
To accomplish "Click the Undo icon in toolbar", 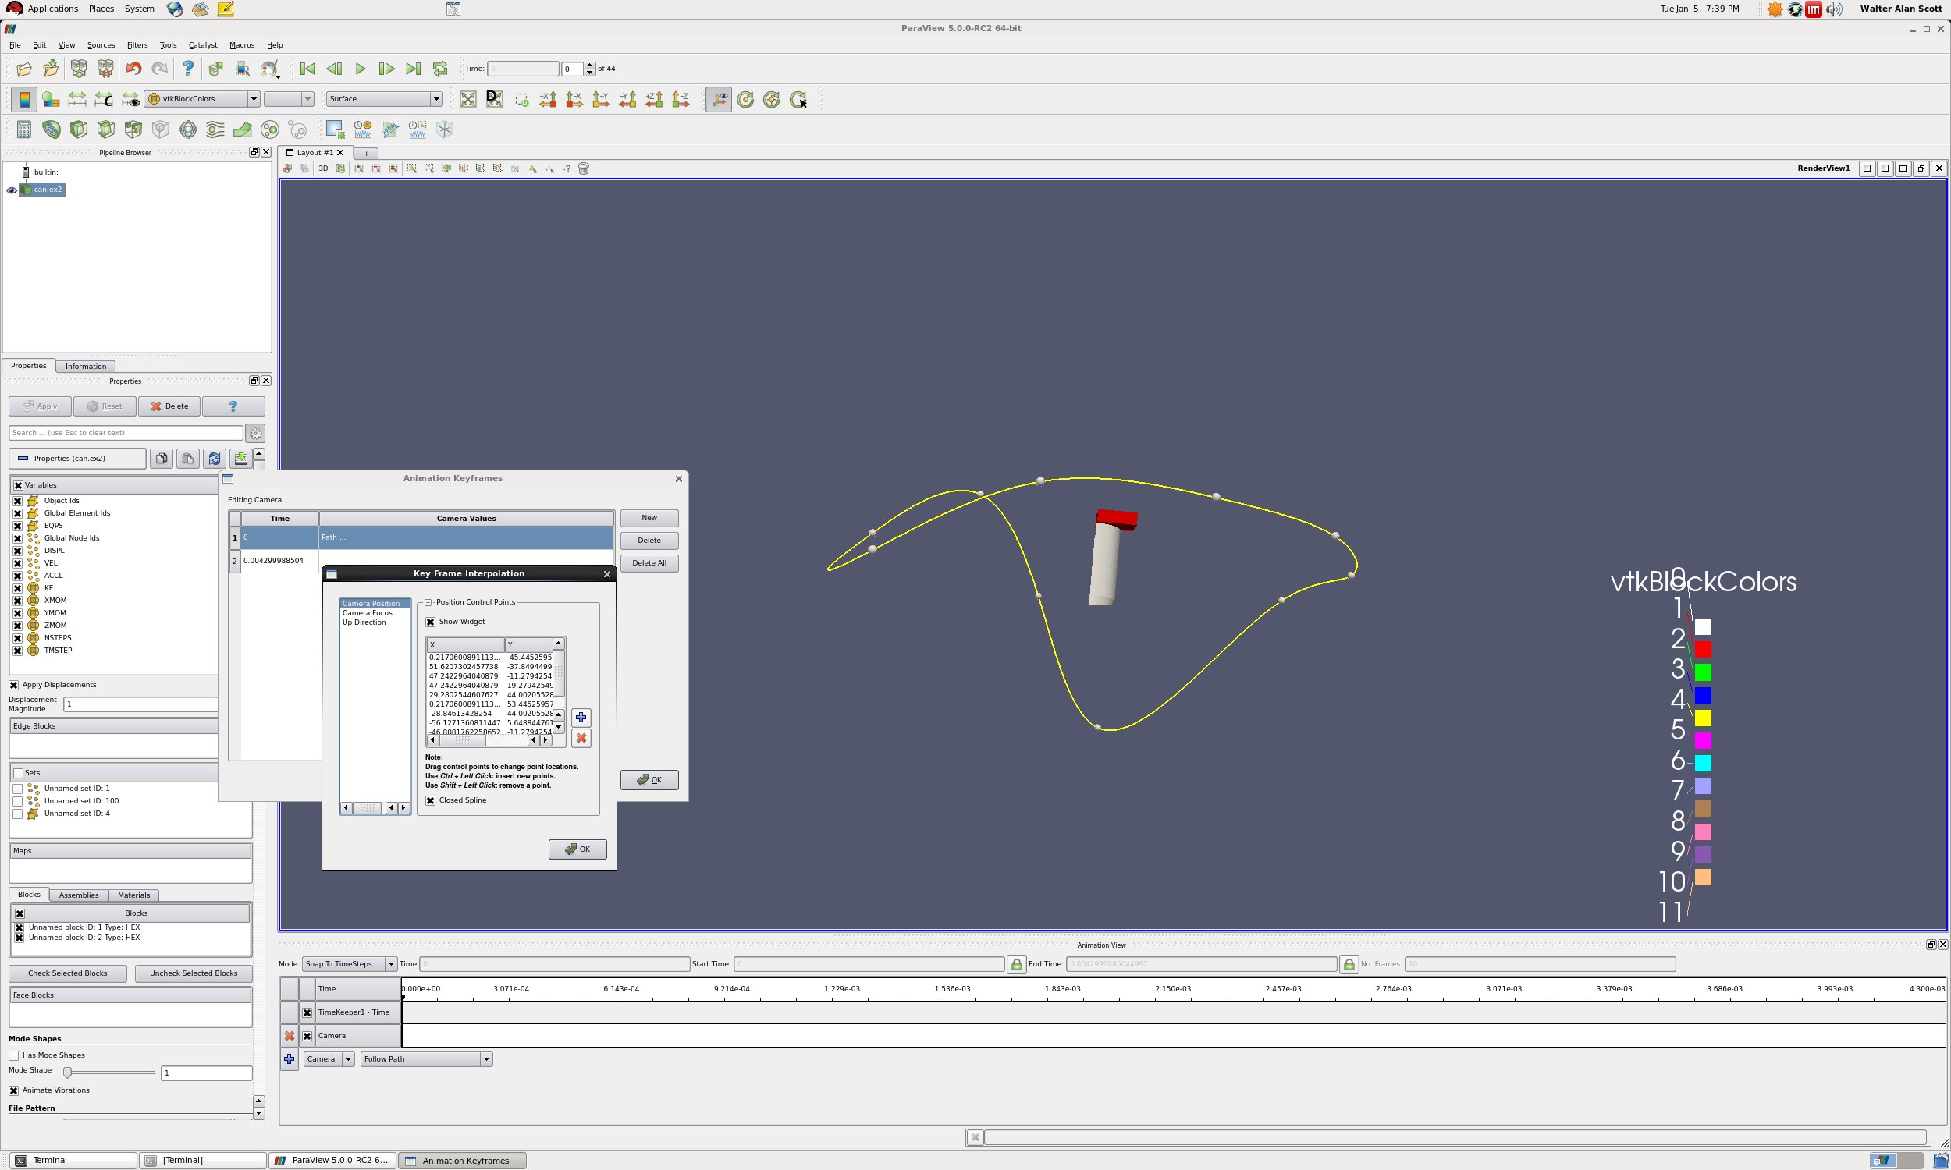I will (x=133, y=69).
